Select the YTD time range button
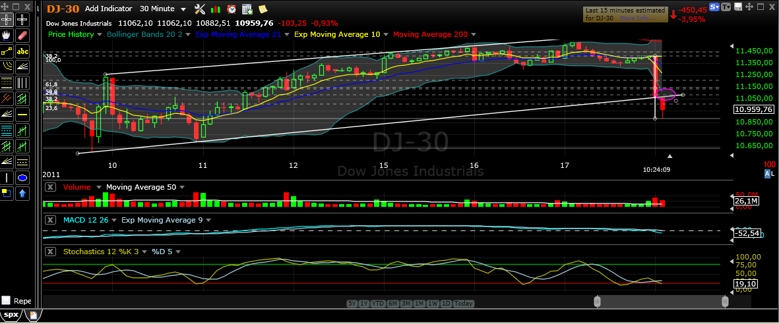Image resolution: width=779 pixels, height=324 pixels. pyautogui.click(x=377, y=304)
